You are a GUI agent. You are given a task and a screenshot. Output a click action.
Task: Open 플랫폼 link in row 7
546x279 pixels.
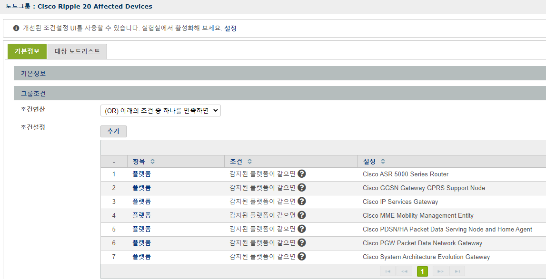142,257
